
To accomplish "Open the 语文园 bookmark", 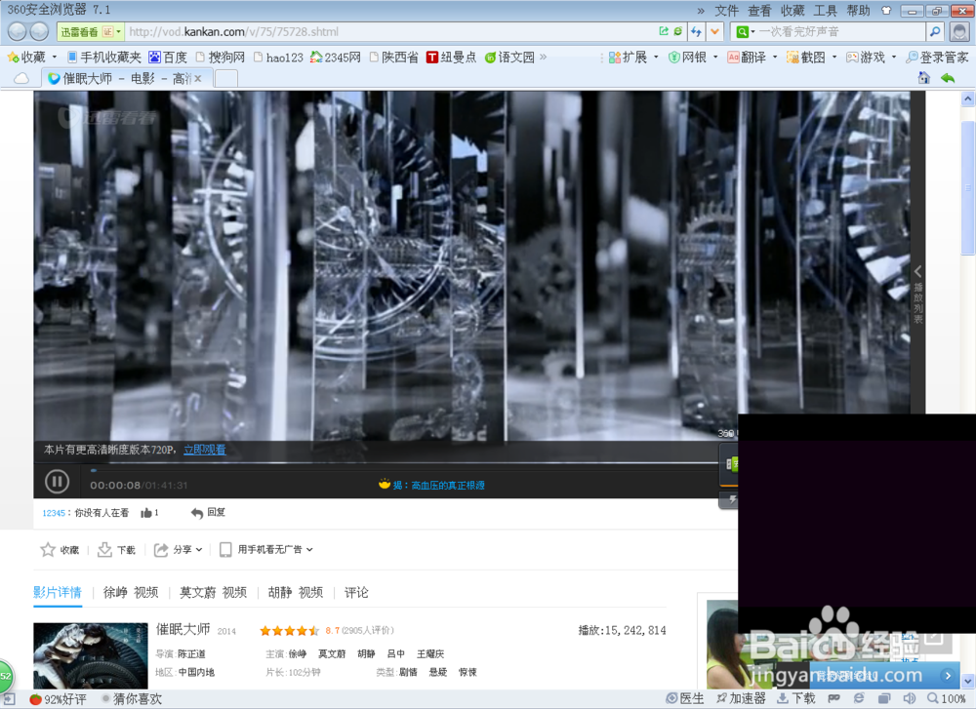I will pos(509,58).
